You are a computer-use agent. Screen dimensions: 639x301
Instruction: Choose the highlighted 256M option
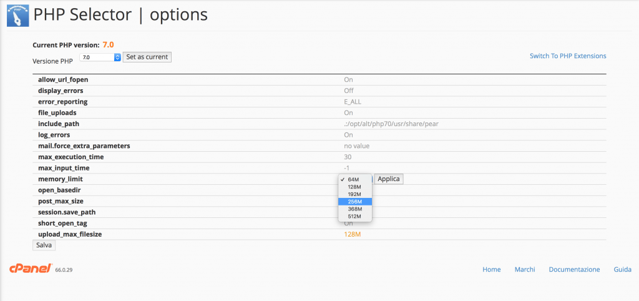(355, 202)
